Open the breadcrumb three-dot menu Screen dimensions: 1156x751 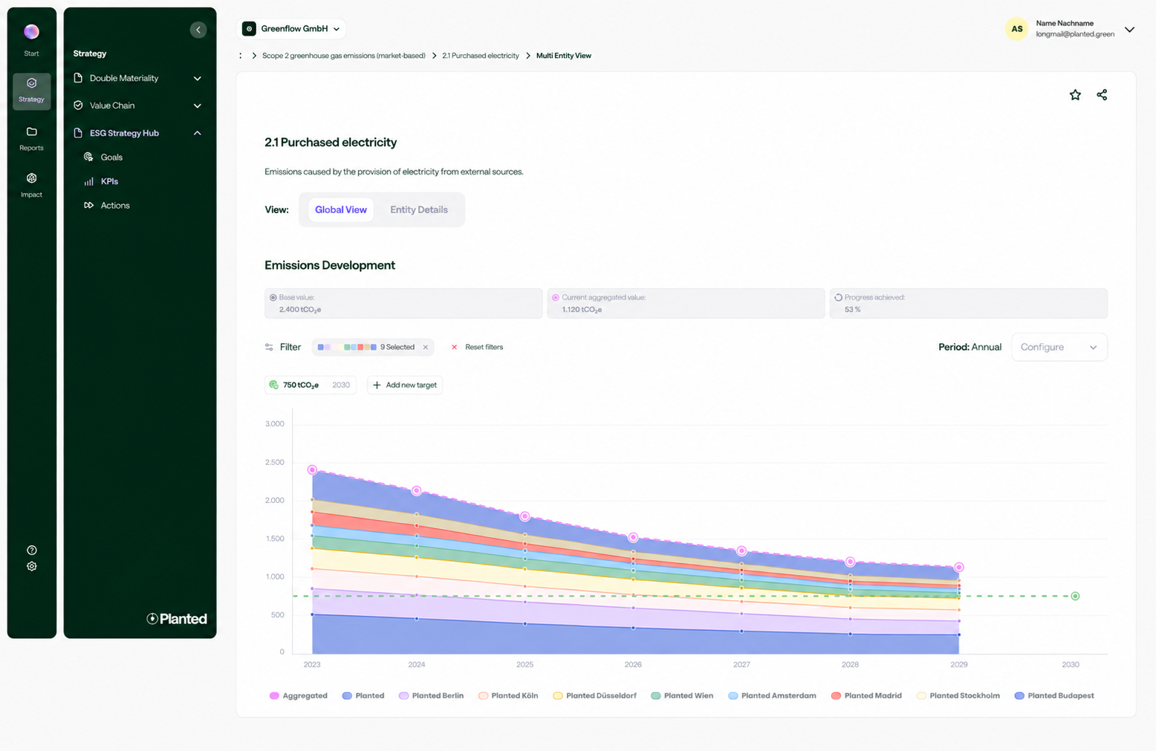point(240,56)
